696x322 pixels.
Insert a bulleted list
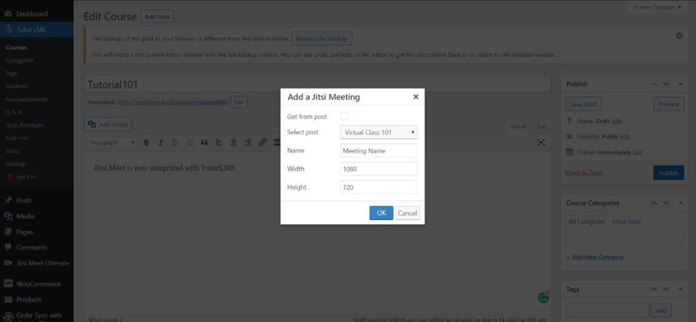tap(175, 143)
